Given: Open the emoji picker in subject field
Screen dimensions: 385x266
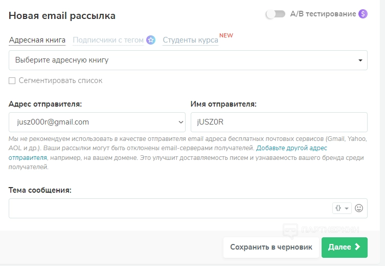Looking at the screenshot, I should (x=359, y=208).
